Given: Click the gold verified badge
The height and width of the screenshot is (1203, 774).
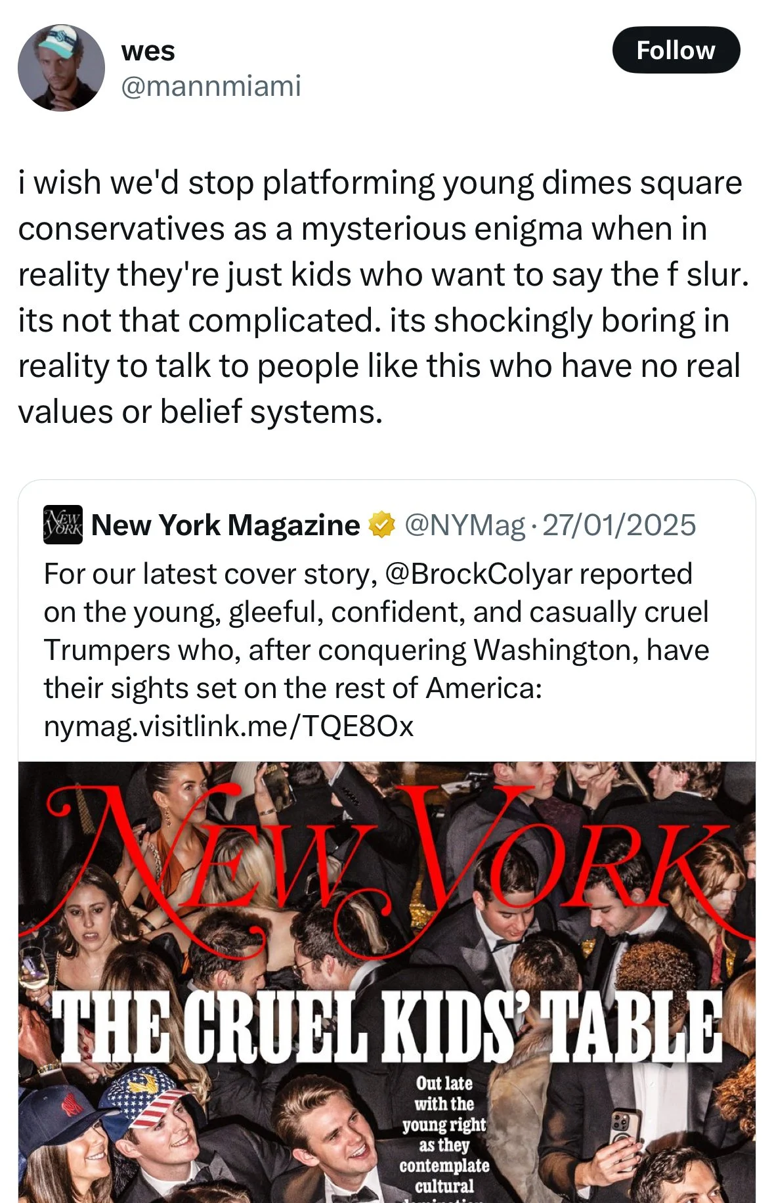Looking at the screenshot, I should click(x=382, y=525).
